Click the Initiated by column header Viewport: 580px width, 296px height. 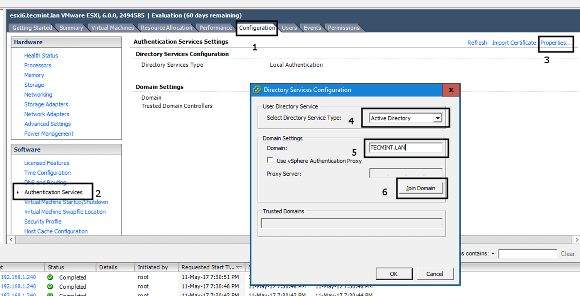[156, 267]
